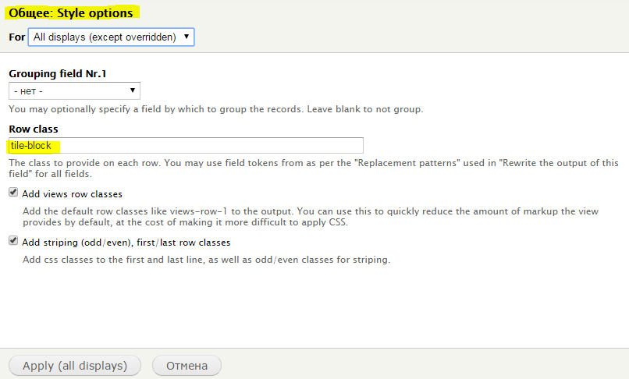This screenshot has width=629, height=379.
Task: Click the "Общее: Style options" heading
Action: coord(70,12)
